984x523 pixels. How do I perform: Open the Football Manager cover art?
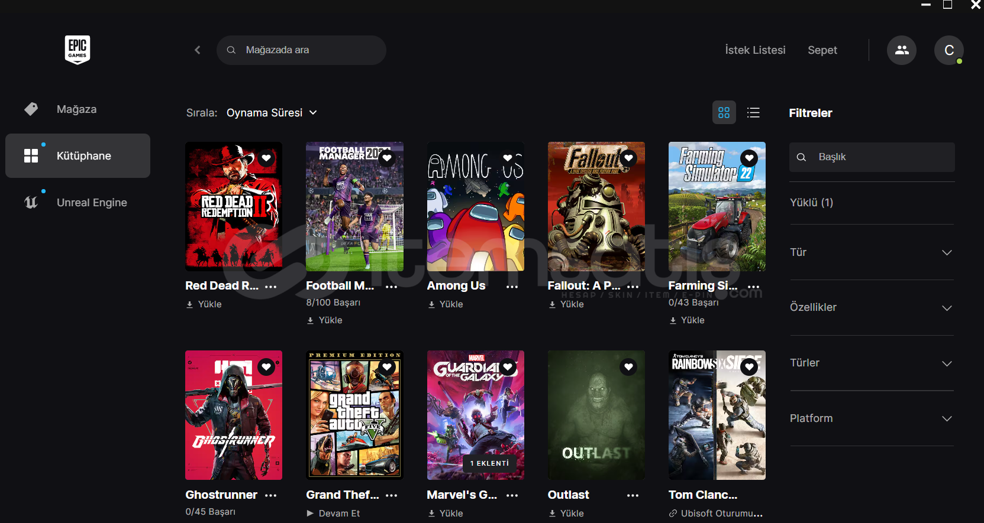click(354, 206)
